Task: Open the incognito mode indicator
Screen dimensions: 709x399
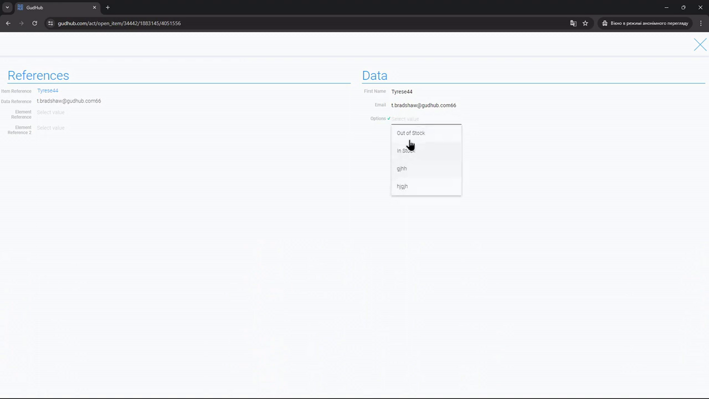Action: click(645, 23)
